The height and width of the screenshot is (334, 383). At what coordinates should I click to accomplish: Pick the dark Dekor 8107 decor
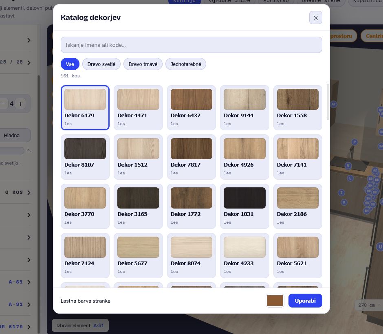(85, 157)
